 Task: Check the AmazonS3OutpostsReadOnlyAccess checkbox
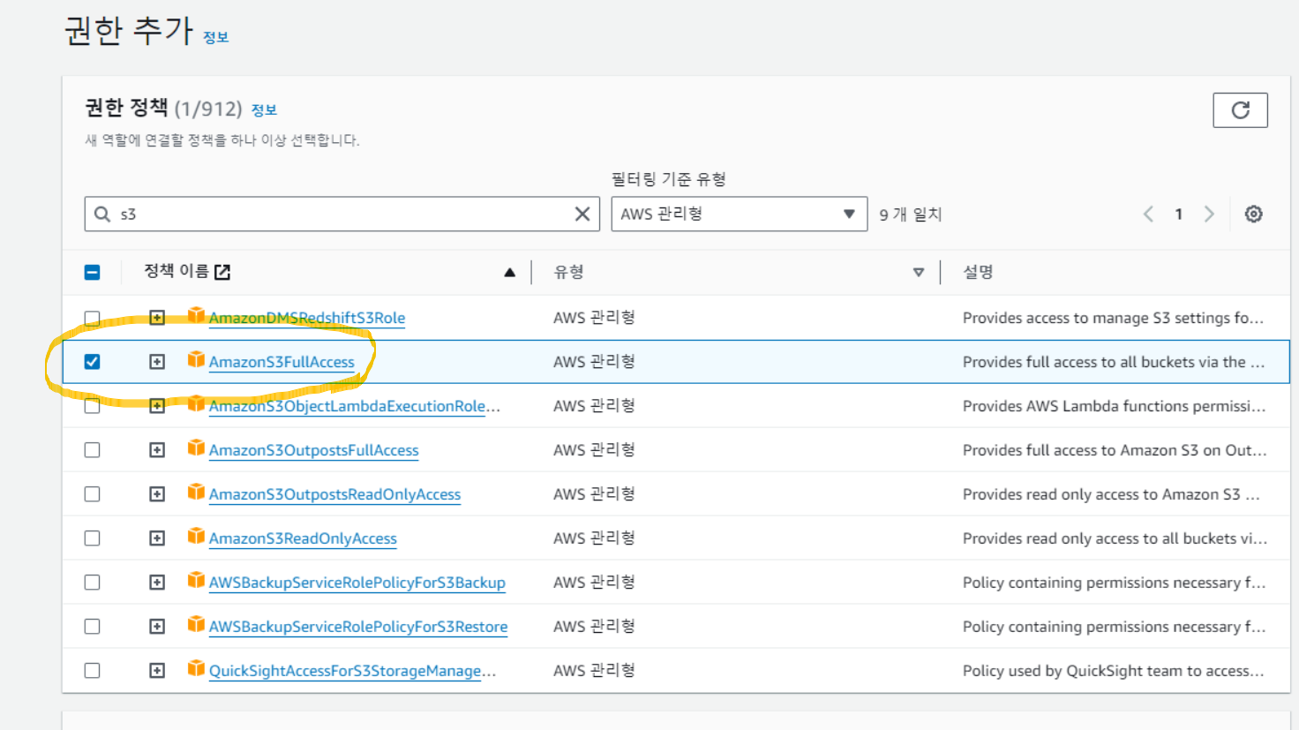click(92, 494)
